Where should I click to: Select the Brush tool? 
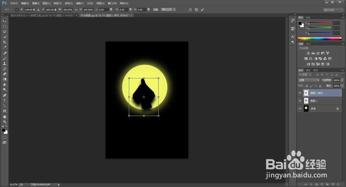tap(4, 58)
